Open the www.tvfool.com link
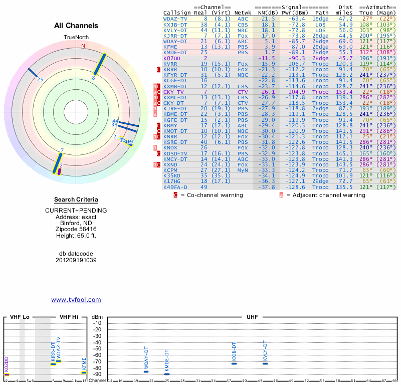Screen dimensions: 401x385 pos(76,300)
